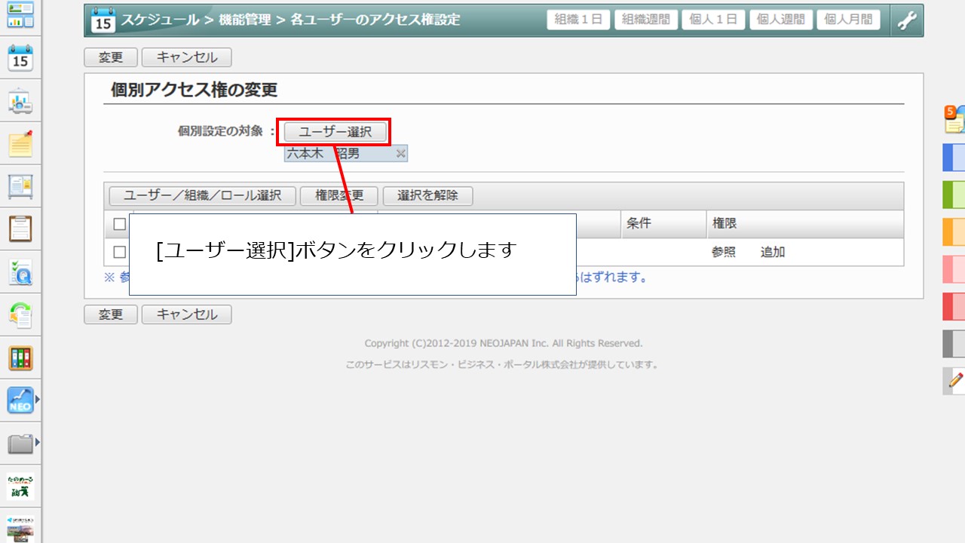Open the notes icon with badge 5

954,119
